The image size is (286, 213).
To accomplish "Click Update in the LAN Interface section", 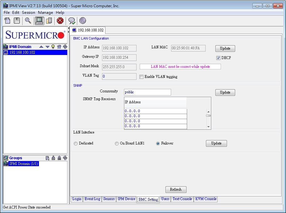I will pyautogui.click(x=216, y=143).
